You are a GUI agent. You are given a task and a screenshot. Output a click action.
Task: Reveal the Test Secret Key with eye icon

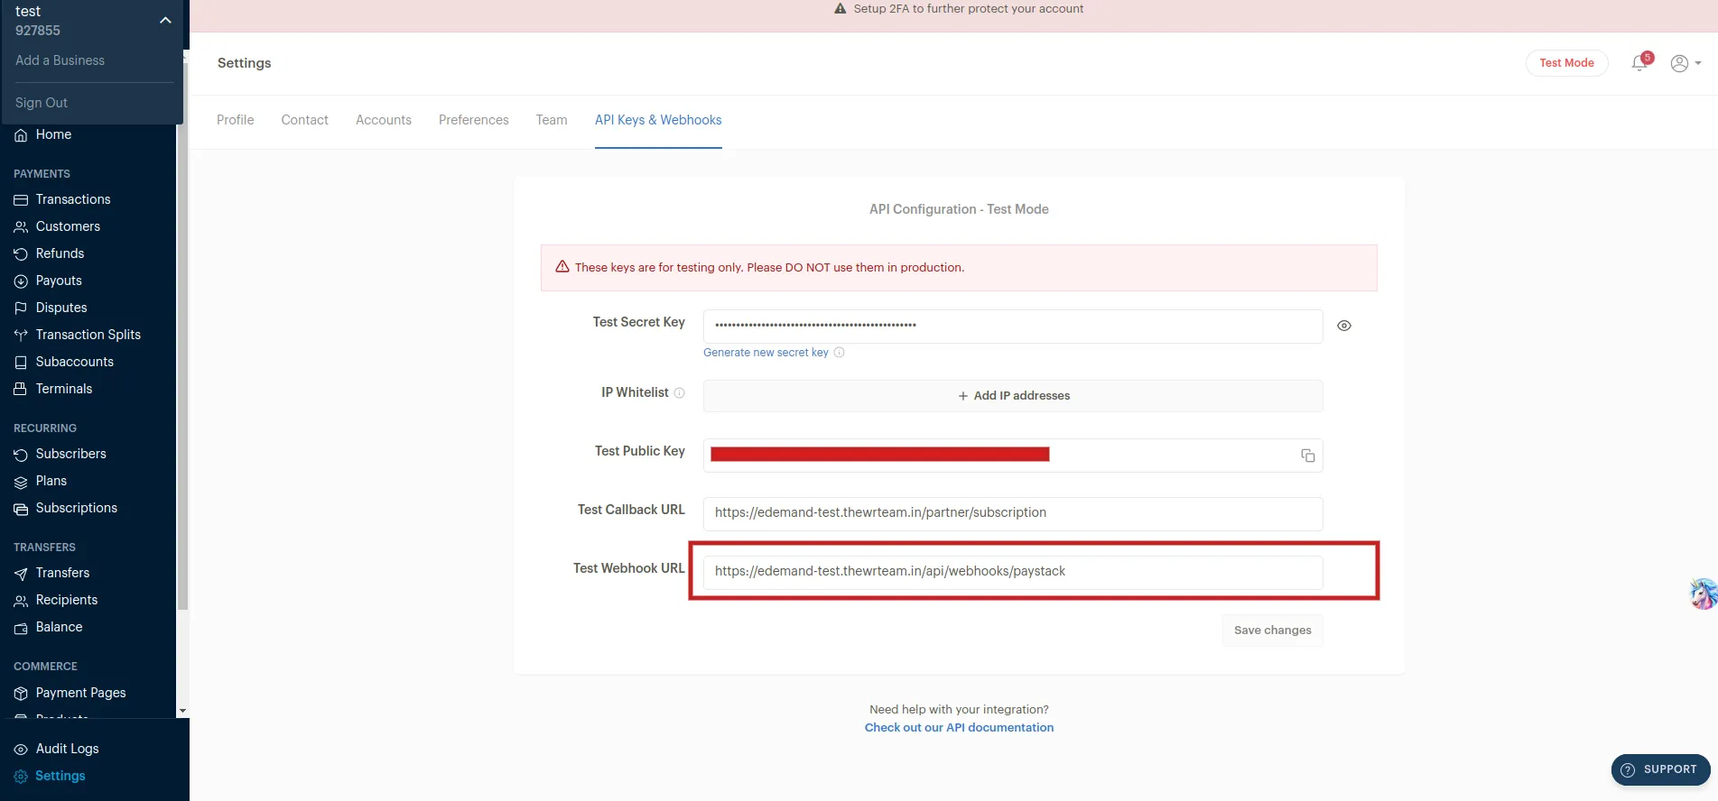click(1344, 326)
